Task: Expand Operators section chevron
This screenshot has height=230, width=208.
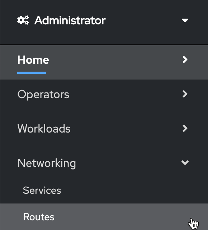Action: click(185, 94)
